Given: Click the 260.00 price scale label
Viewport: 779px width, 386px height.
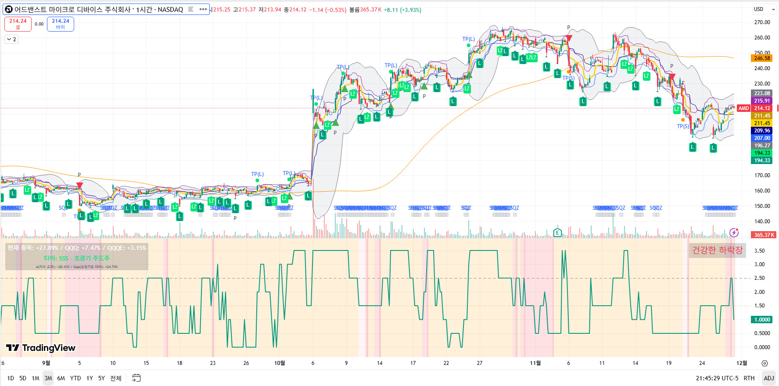Looking at the screenshot, I should (762, 38).
